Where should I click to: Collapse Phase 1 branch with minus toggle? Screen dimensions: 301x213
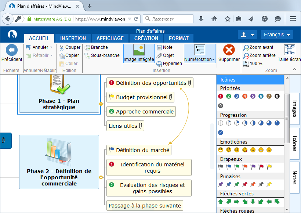(101, 104)
